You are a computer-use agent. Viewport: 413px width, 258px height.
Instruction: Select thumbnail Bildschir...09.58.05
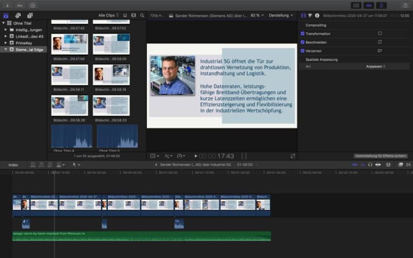[111, 44]
